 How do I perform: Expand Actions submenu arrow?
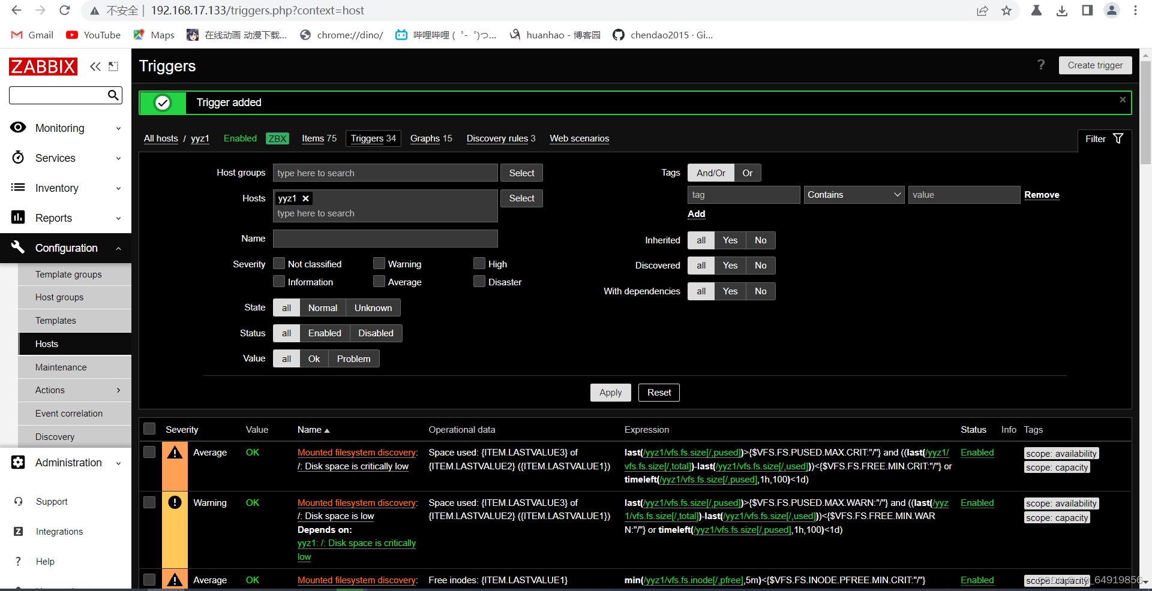[x=118, y=390]
